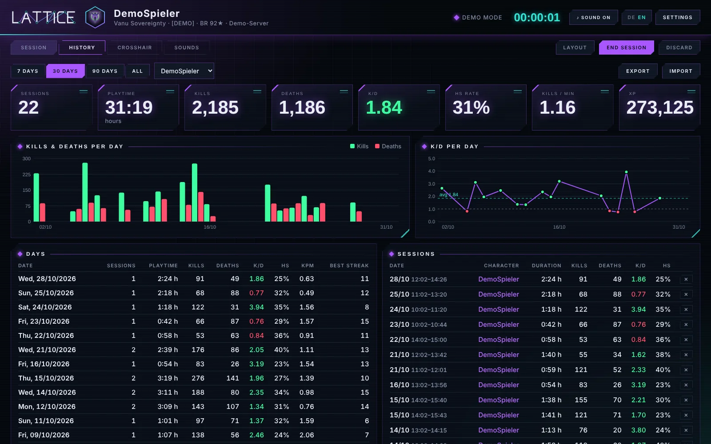
Task: Delete session 24/10 10:02–11:20 with its x
Action: [x=686, y=309]
